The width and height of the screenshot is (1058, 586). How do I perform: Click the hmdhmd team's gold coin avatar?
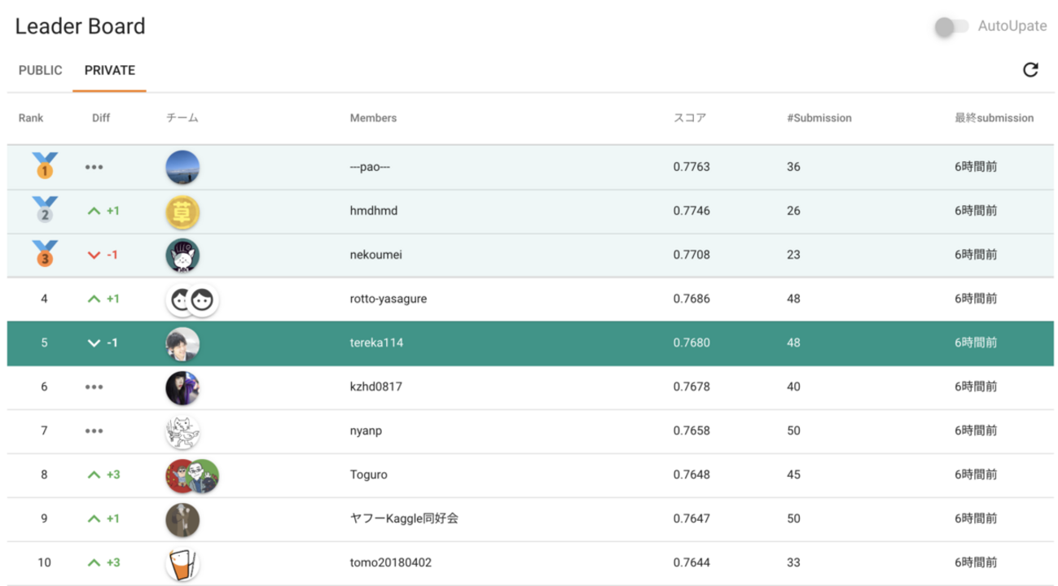(x=182, y=212)
